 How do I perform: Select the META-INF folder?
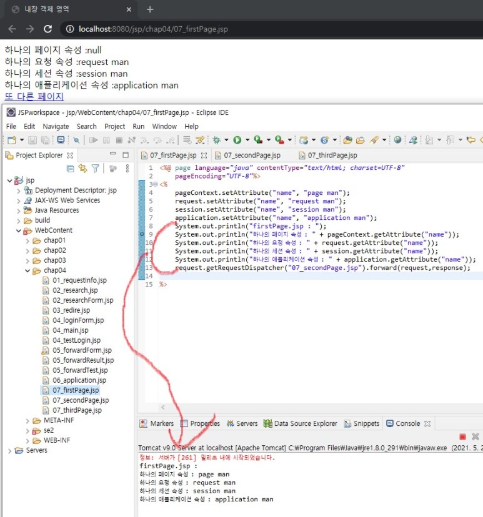(59, 420)
